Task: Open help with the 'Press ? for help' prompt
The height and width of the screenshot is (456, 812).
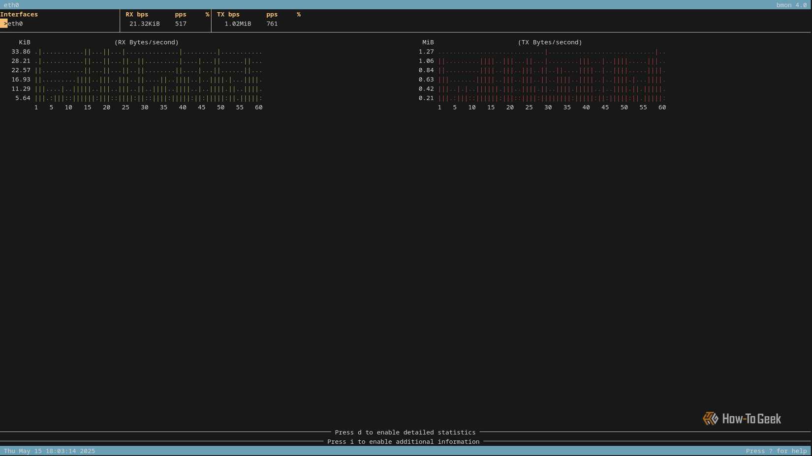Action: click(x=775, y=451)
